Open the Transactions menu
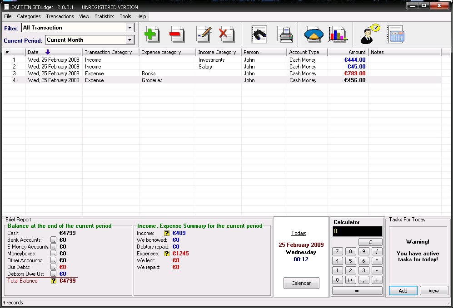The height and width of the screenshot is (308, 453). coord(60,16)
